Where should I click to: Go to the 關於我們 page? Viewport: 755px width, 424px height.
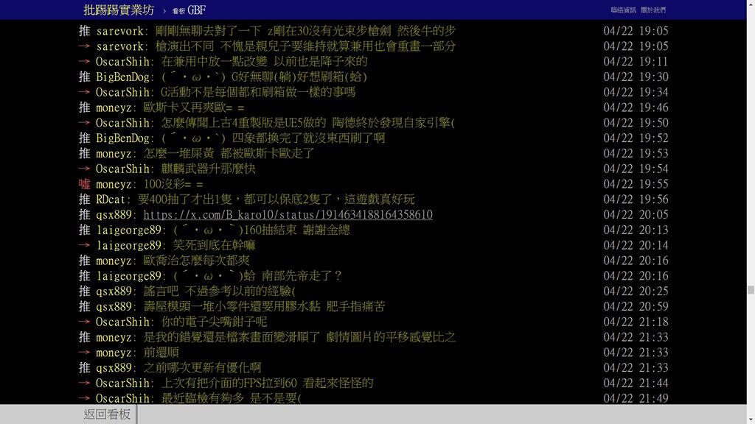(x=653, y=10)
